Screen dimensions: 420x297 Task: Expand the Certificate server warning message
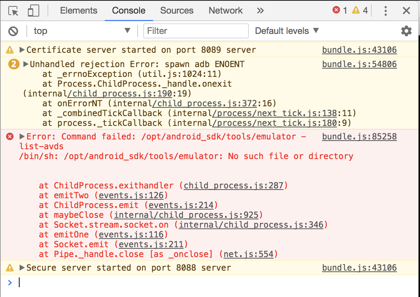[x=23, y=49]
